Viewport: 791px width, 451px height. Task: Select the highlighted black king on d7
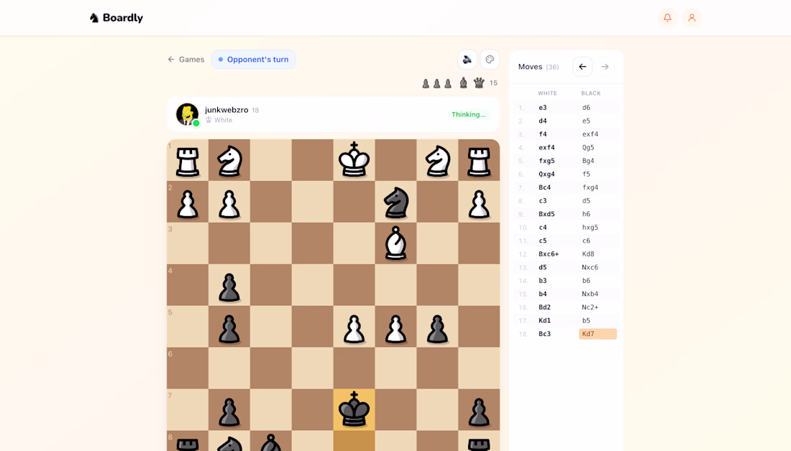(x=354, y=409)
